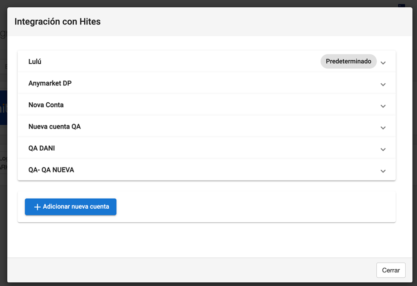The width and height of the screenshot is (417, 286).
Task: Expand the Anymarket DP account chevron
Action: pyautogui.click(x=383, y=85)
